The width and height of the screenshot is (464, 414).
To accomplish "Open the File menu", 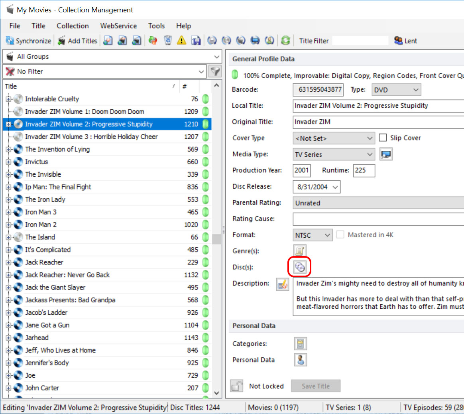I will click(x=15, y=26).
